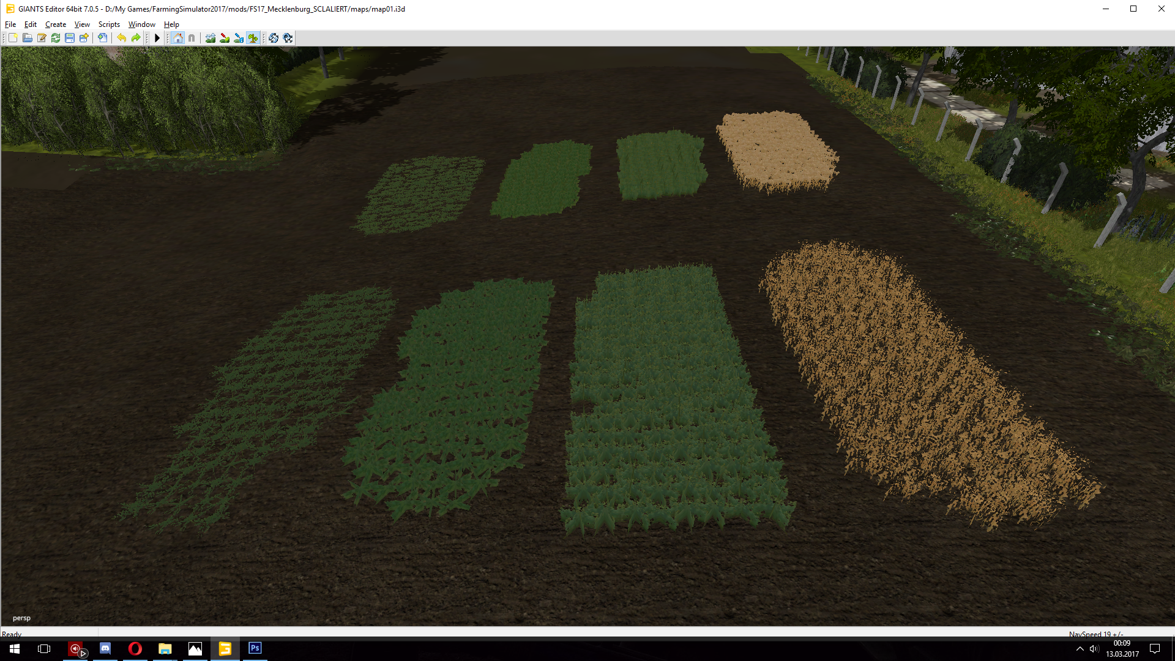Select the Terrain Detail Texture Paint icon

[x=225, y=38]
